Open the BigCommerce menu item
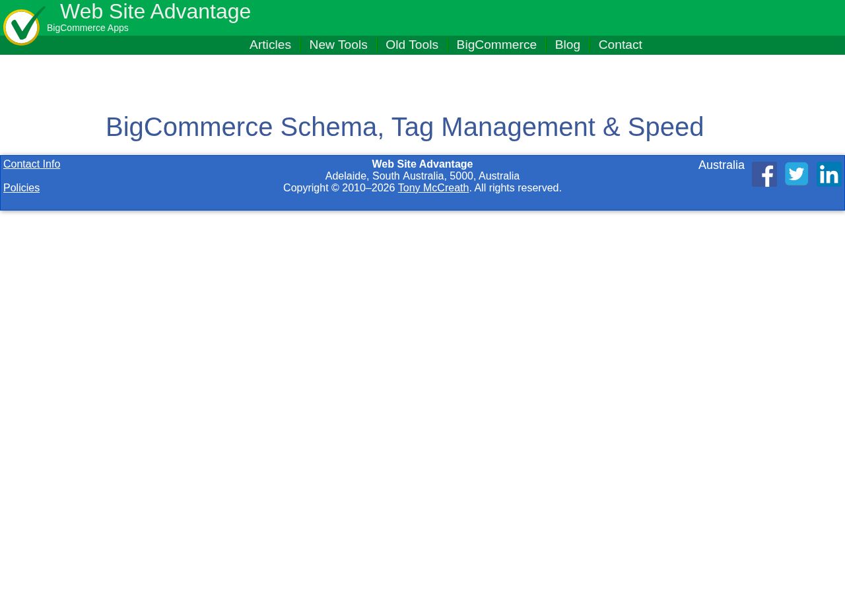The height and width of the screenshot is (594, 845). click(x=496, y=45)
